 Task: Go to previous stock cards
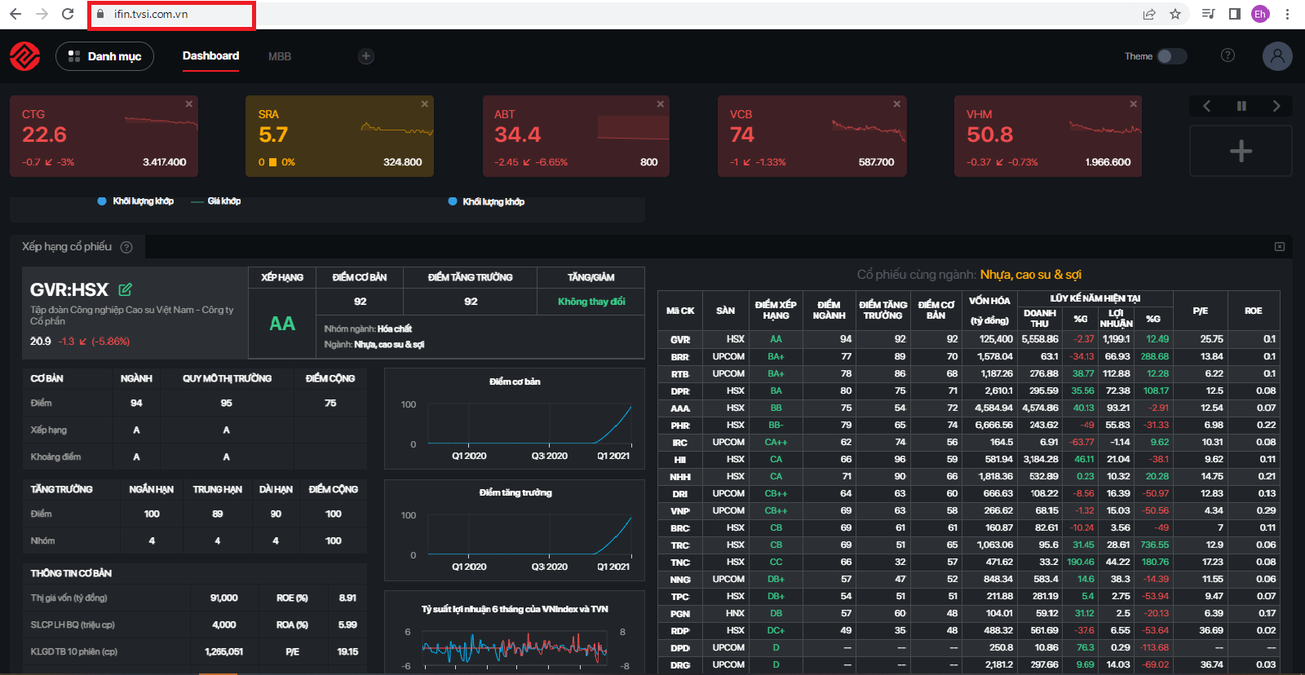(x=1206, y=106)
